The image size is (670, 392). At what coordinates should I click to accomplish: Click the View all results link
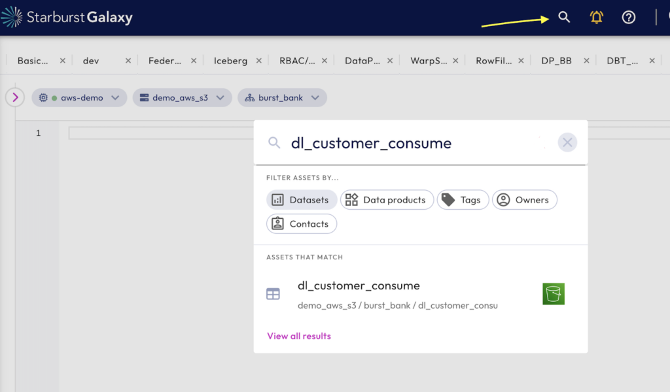click(299, 336)
